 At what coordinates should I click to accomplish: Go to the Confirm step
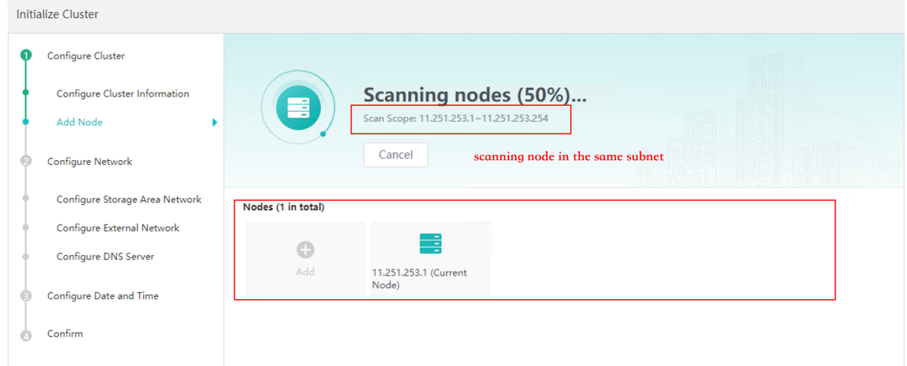click(x=65, y=334)
